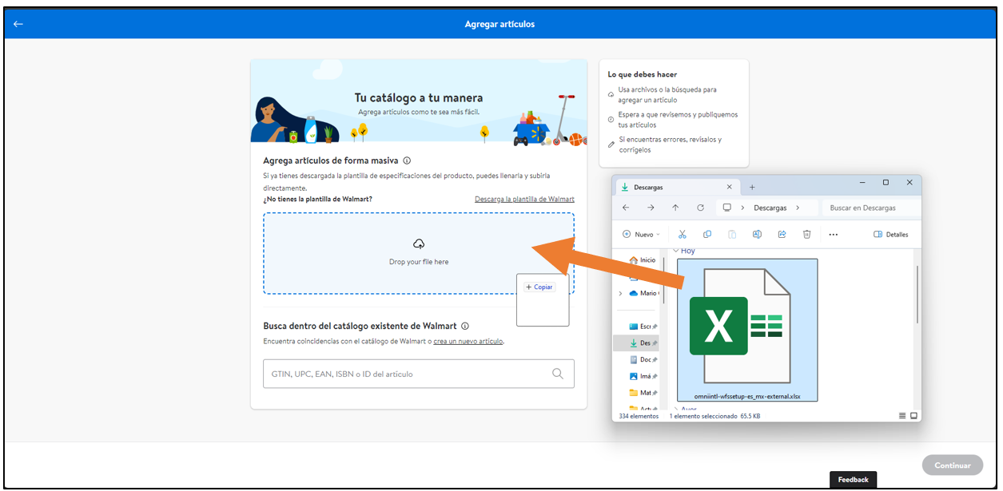1003x491 pixels.
Task: Expand the Ayer group
Action: (x=675, y=410)
